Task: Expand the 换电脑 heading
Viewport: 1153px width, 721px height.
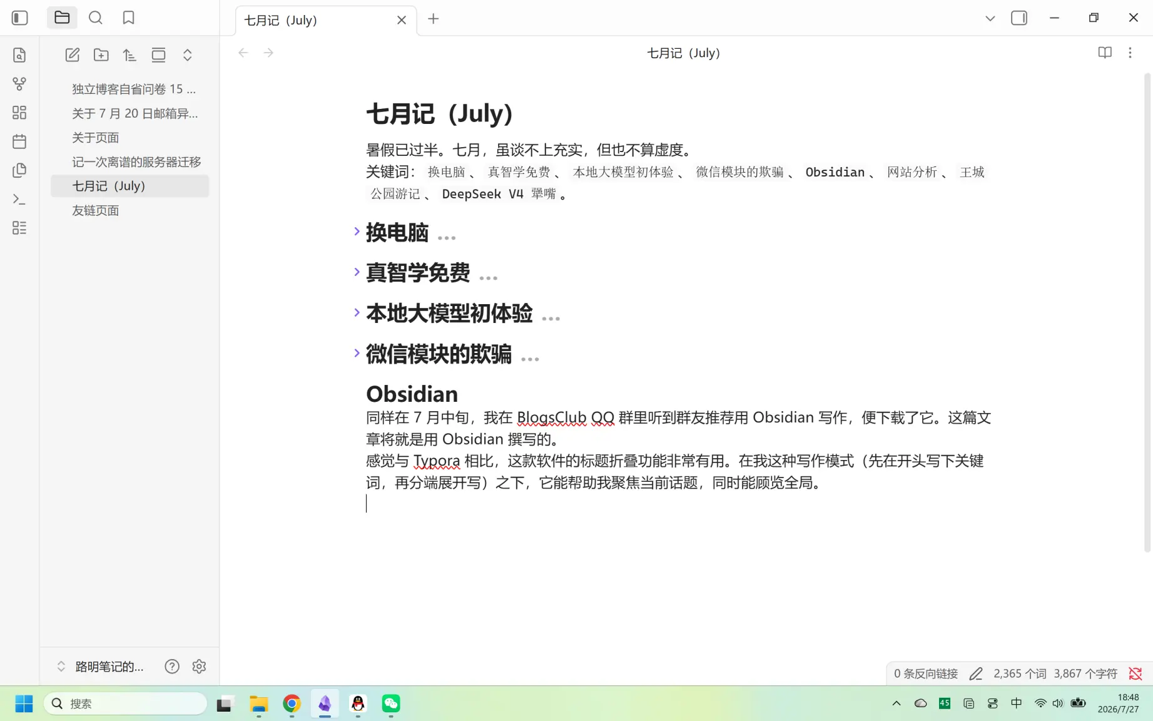Action: tap(357, 232)
